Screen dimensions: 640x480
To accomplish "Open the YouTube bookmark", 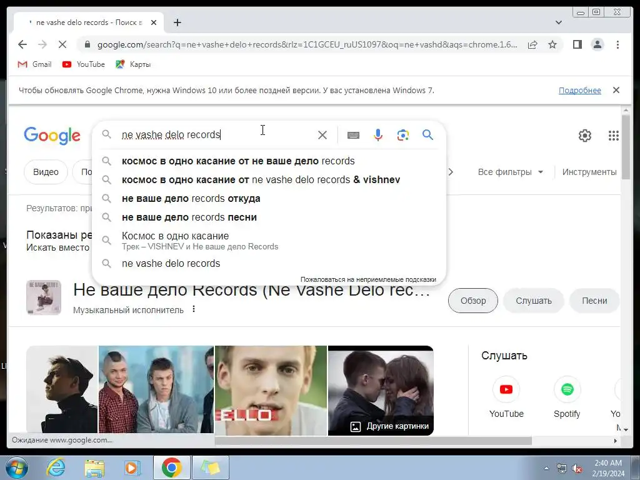I will click(x=84, y=64).
